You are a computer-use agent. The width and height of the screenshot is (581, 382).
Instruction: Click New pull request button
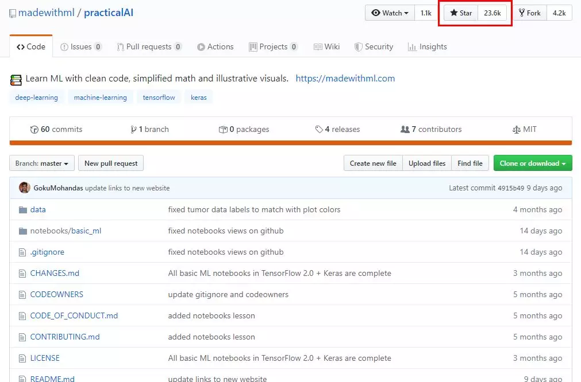[x=111, y=163]
